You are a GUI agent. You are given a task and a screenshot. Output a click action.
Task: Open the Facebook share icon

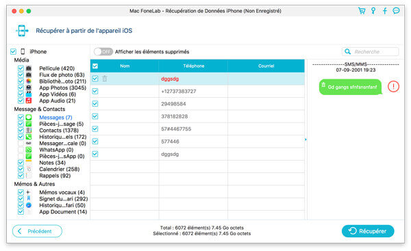coord(384,11)
